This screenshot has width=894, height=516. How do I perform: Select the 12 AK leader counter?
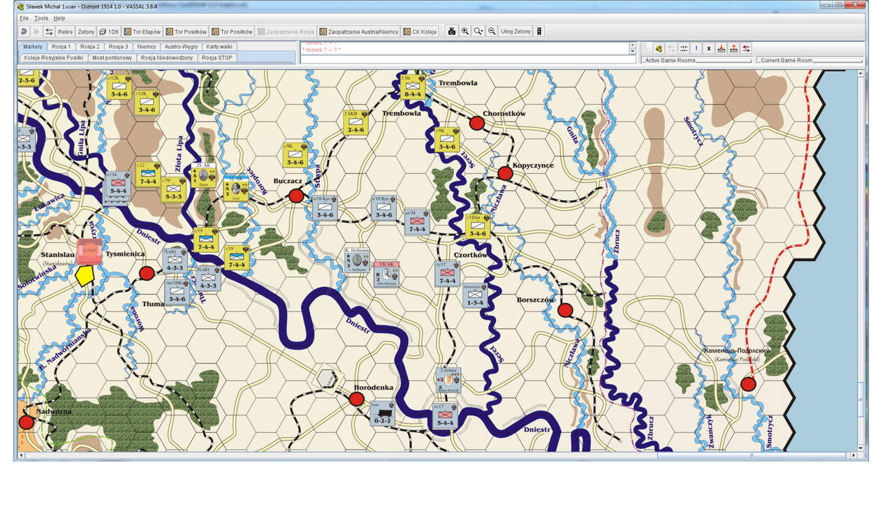click(x=236, y=188)
